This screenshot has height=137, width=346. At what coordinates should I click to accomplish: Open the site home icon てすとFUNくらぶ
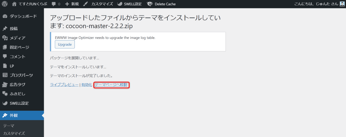coord(14,4)
